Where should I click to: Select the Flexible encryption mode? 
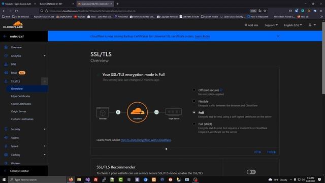(194, 101)
